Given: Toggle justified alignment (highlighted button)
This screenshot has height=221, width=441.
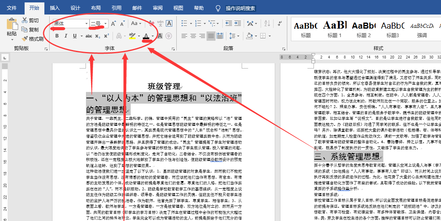Looking at the screenshot, I should coord(211,36).
